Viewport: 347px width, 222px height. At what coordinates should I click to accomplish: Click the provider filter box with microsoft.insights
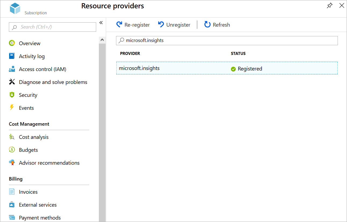[227, 40]
